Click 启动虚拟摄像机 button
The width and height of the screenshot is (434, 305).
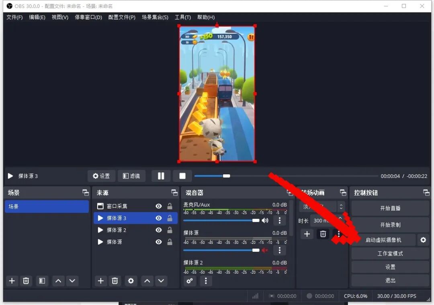(384, 240)
